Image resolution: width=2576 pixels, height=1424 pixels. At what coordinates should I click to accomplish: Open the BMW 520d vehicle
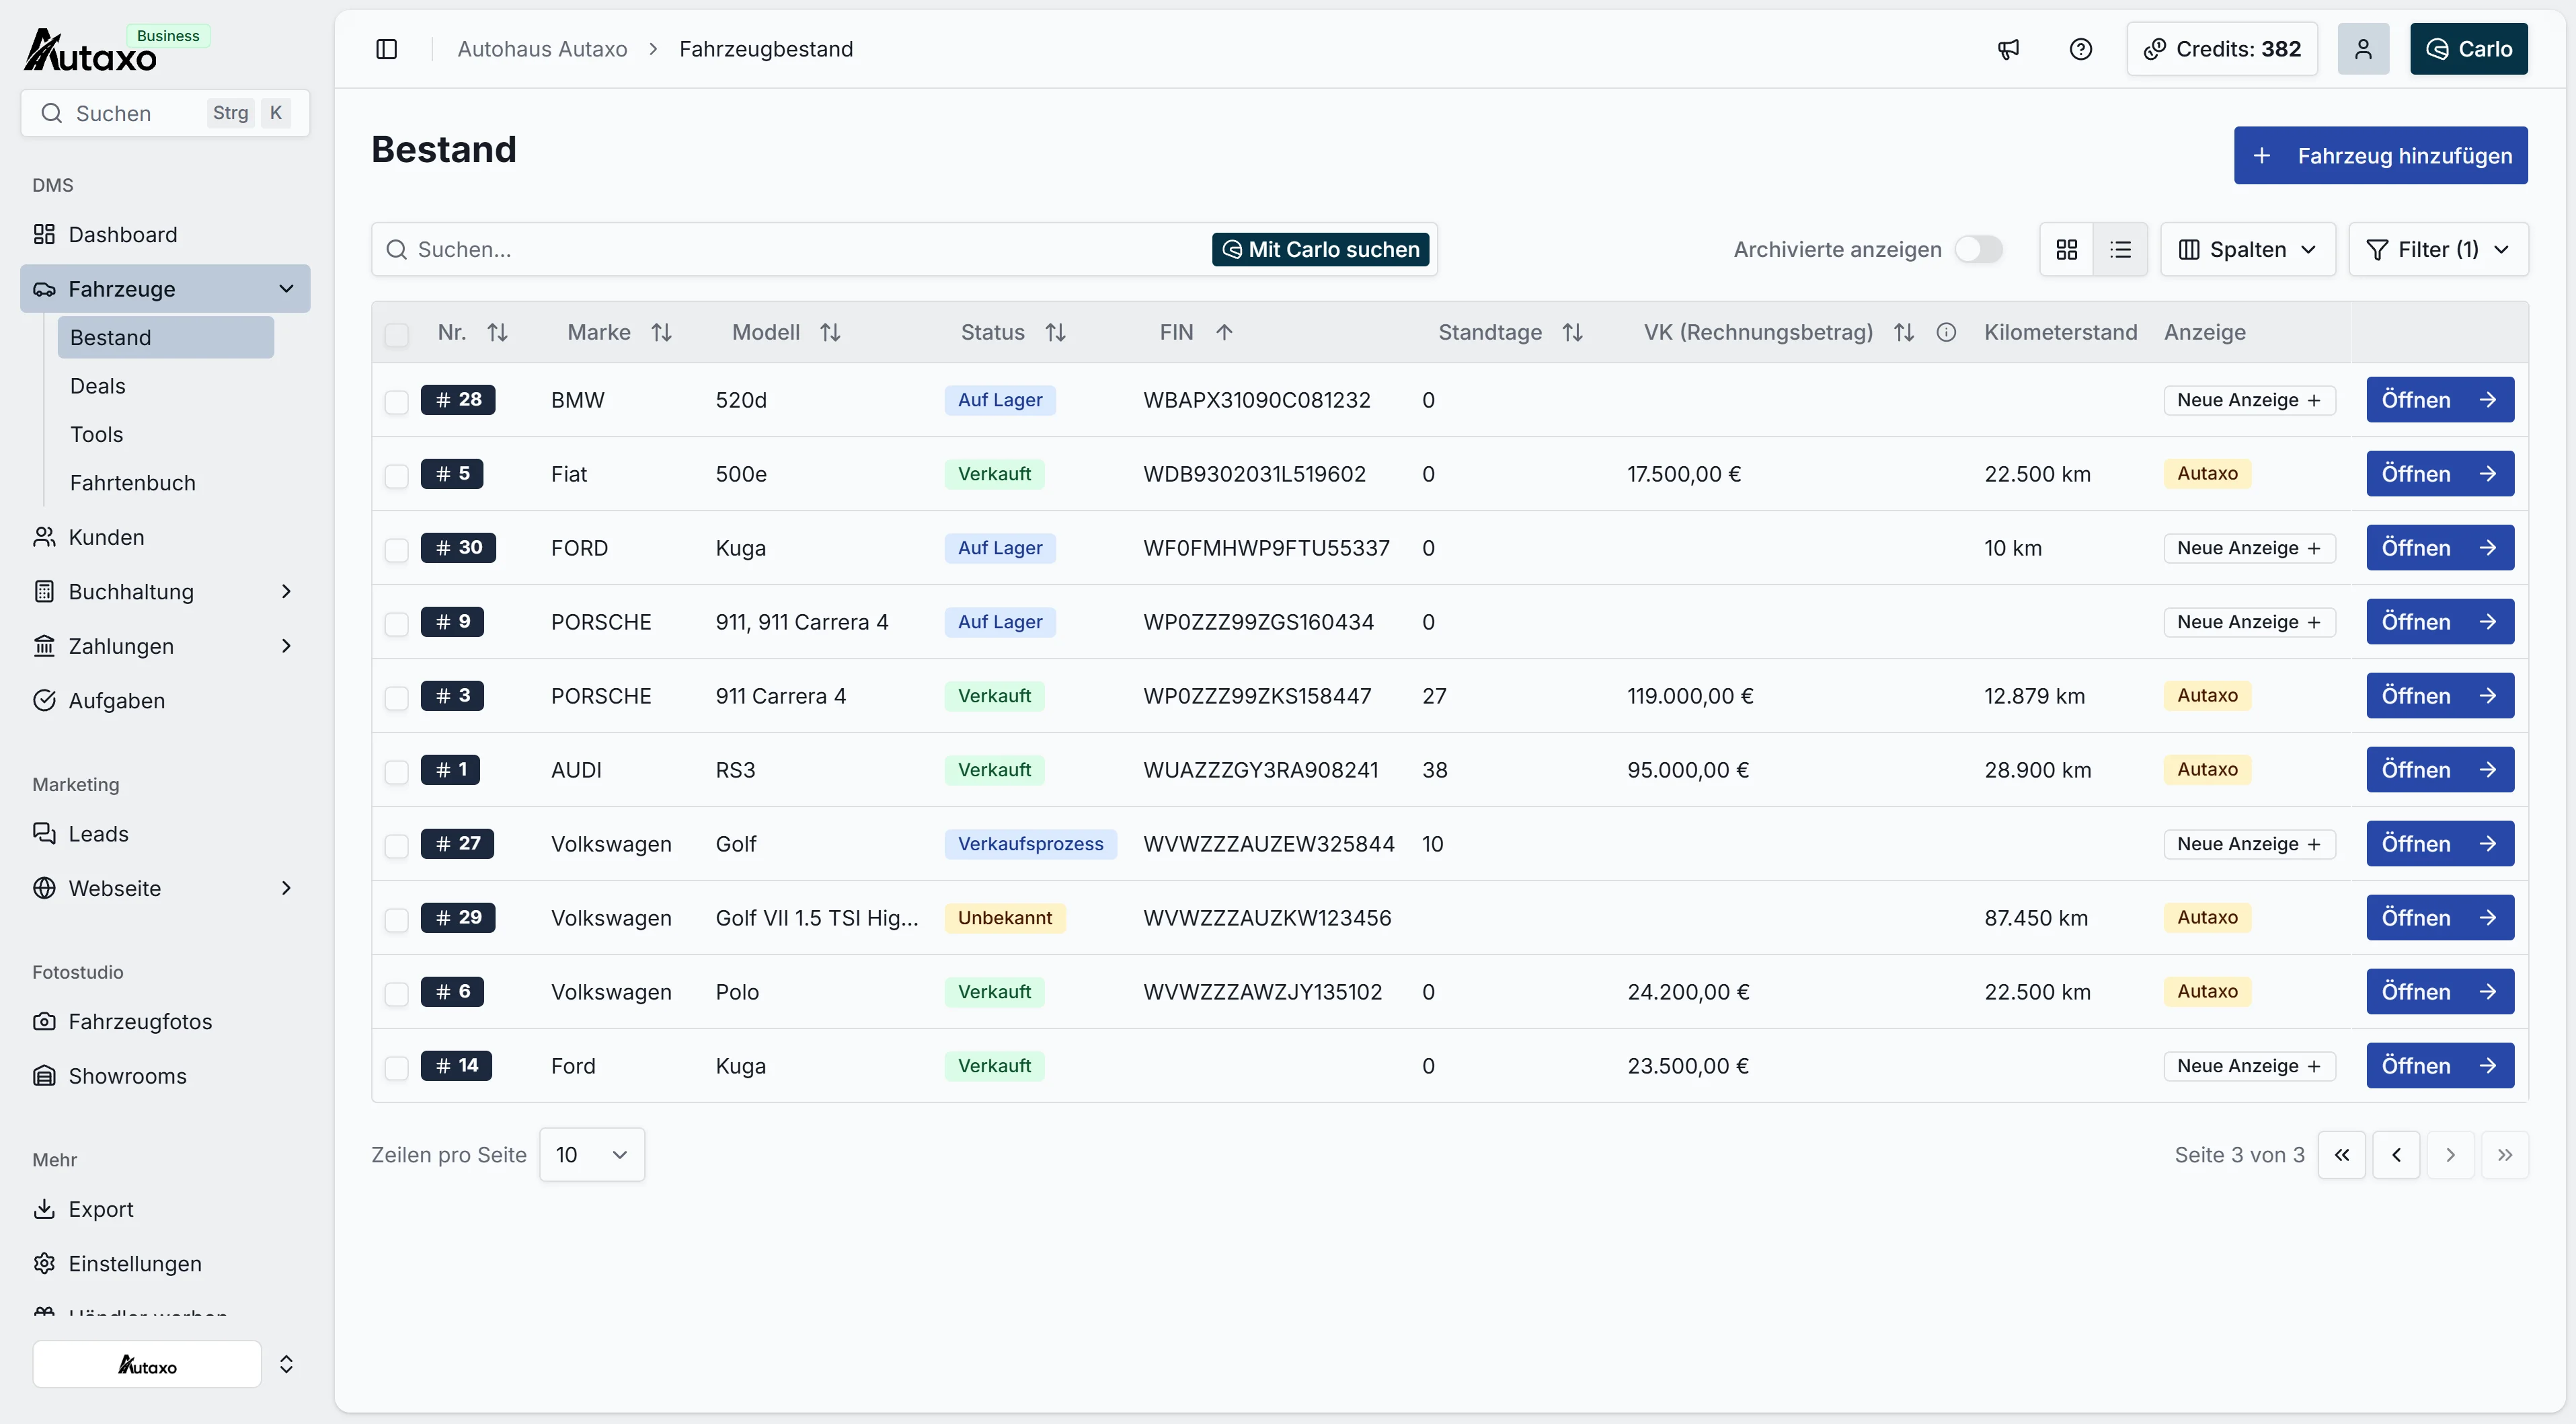point(2440,400)
